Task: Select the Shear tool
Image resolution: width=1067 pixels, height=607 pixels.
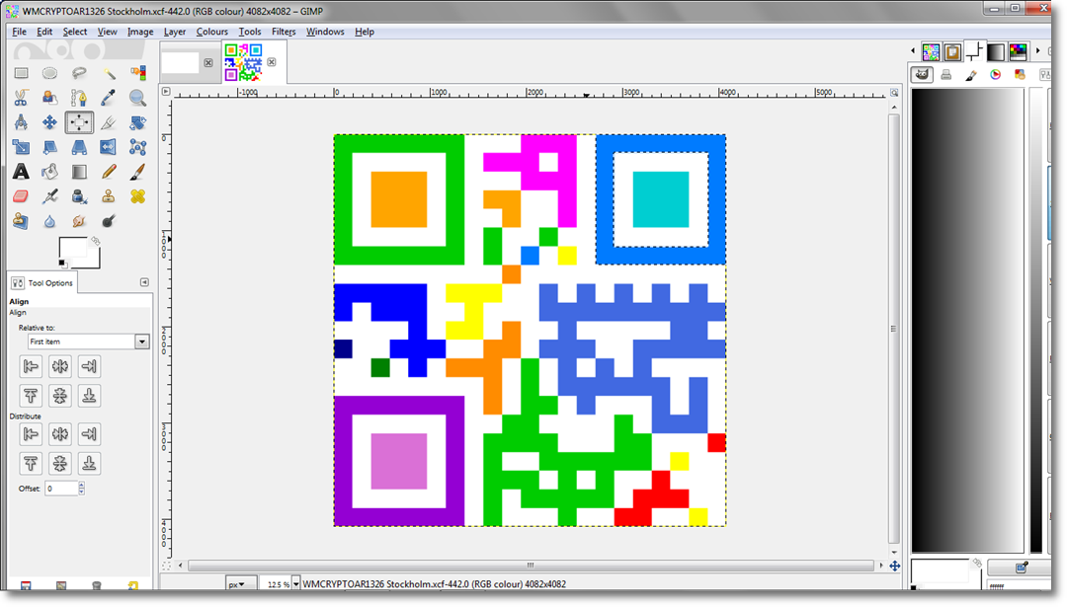Action: click(49, 147)
